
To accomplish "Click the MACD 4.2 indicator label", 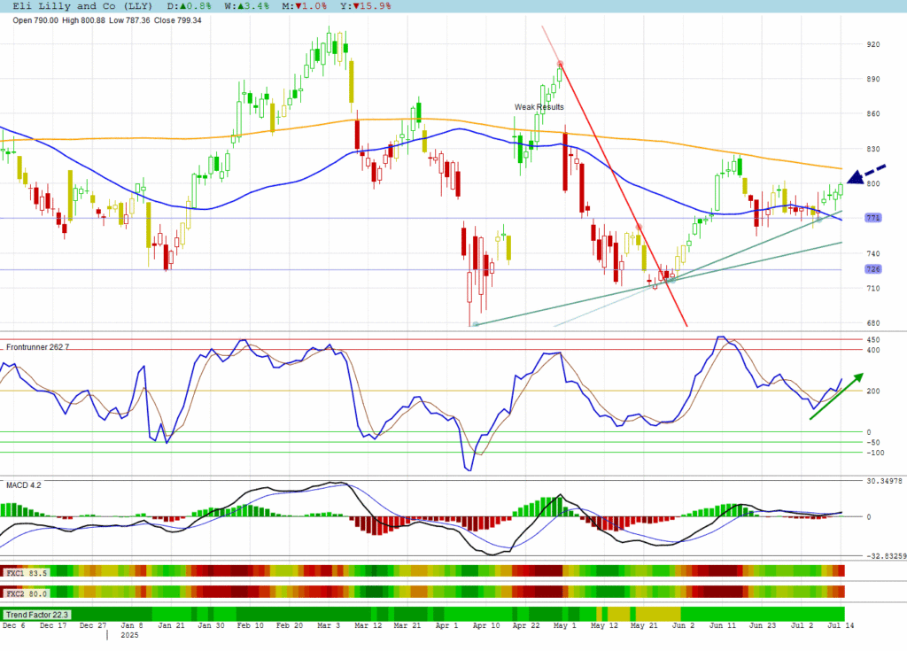I will click(x=24, y=485).
